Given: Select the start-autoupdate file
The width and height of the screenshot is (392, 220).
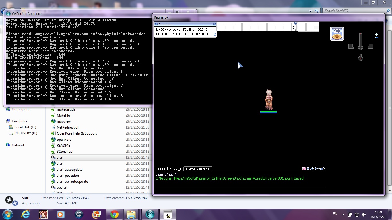Looking at the screenshot, I should coord(69,170).
